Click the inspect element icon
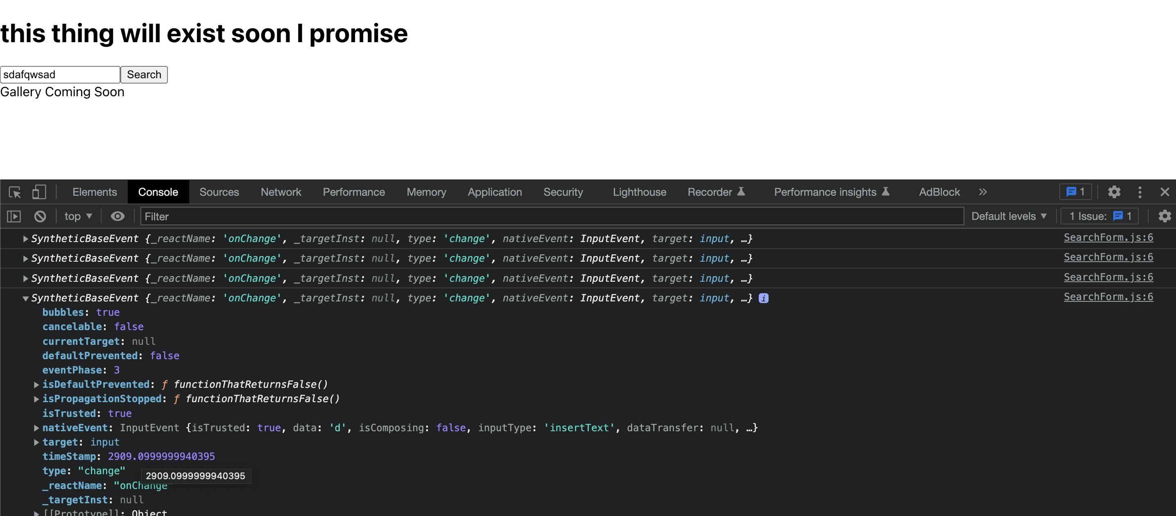The width and height of the screenshot is (1176, 516). 14,191
